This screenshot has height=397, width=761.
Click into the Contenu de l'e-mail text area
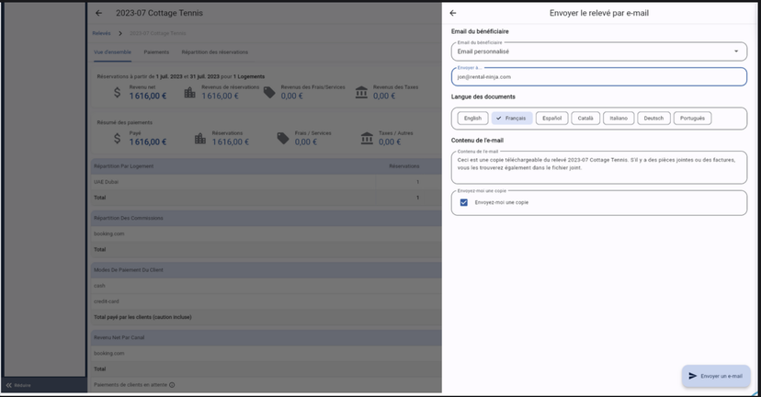click(598, 165)
